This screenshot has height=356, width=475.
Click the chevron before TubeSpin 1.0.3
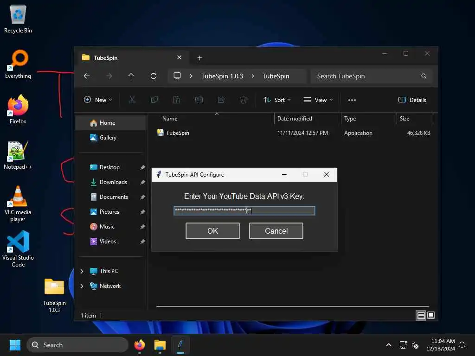coord(191,76)
